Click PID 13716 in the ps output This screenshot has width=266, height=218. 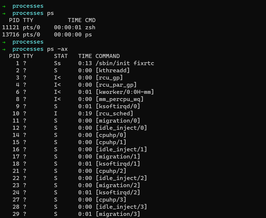(11, 35)
